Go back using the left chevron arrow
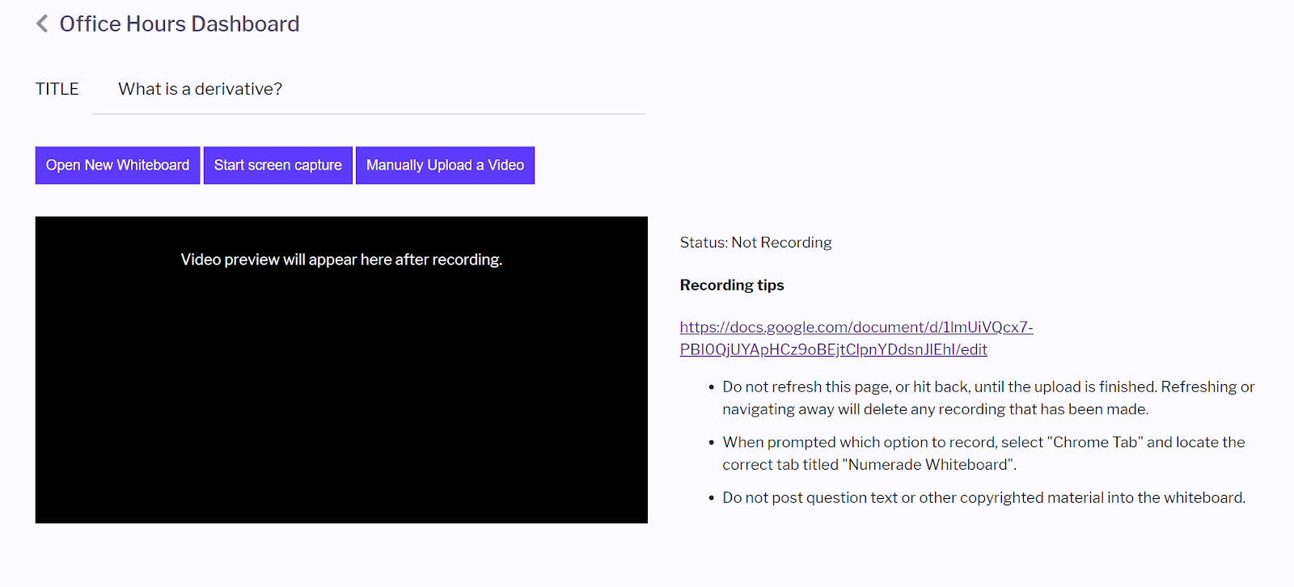1294x587 pixels. click(42, 24)
